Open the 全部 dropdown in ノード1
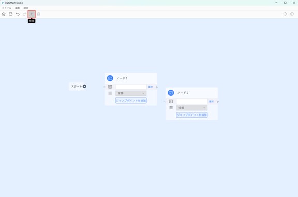 point(131,93)
